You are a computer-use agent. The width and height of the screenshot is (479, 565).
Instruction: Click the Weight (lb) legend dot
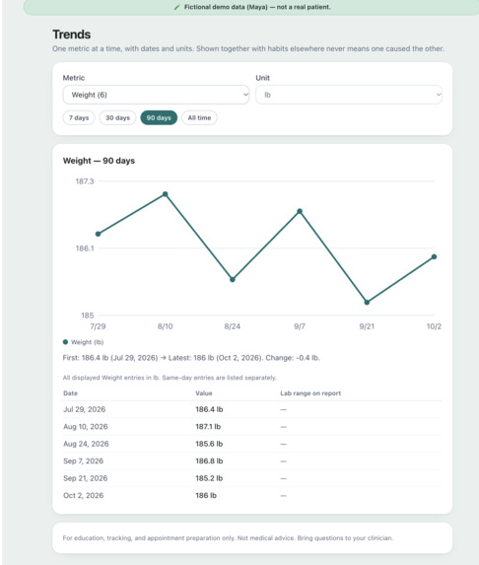(65, 342)
